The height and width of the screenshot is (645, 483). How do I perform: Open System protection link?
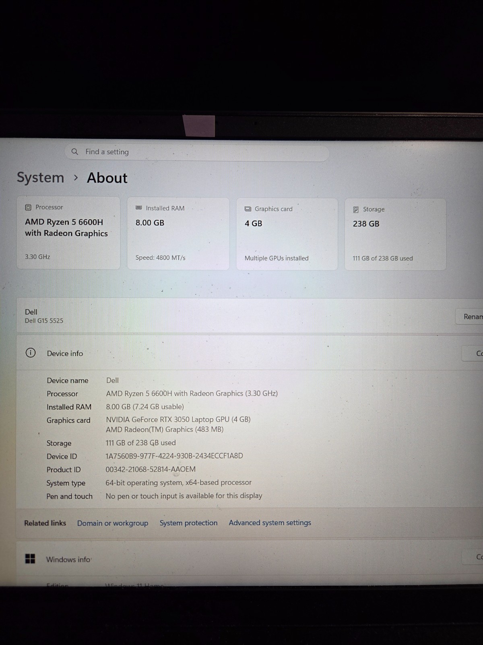pyautogui.click(x=188, y=523)
